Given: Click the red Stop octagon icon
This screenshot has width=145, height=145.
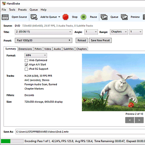Looking at the screenshot, I should [x=65, y=17].
